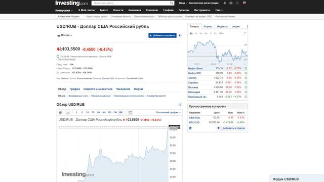The height and width of the screenshot is (182, 324).
Task: Open Форум USD/RUB chat panel
Action: tap(297, 178)
